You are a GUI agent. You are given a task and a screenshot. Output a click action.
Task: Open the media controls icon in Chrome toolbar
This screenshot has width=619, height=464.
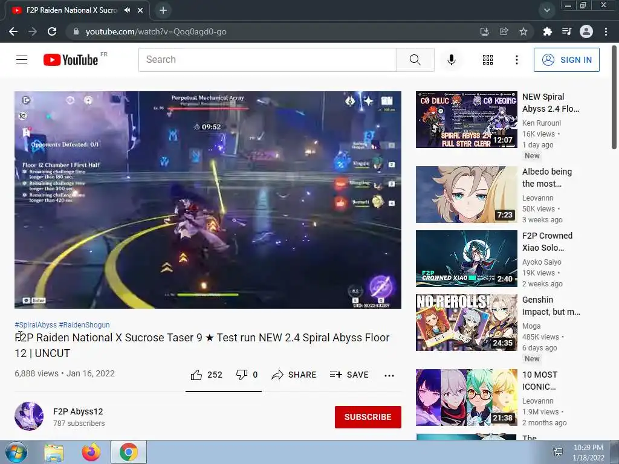(x=566, y=31)
